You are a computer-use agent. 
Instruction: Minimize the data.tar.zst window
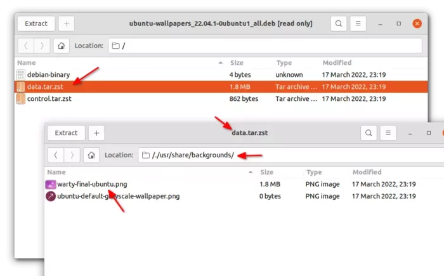[x=410, y=133]
